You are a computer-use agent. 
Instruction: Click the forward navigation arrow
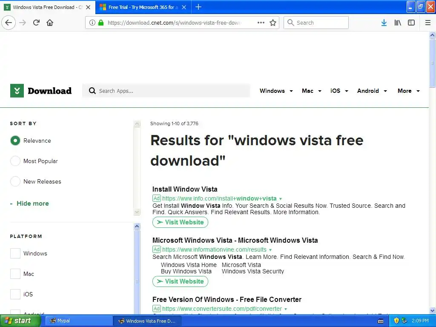click(23, 23)
